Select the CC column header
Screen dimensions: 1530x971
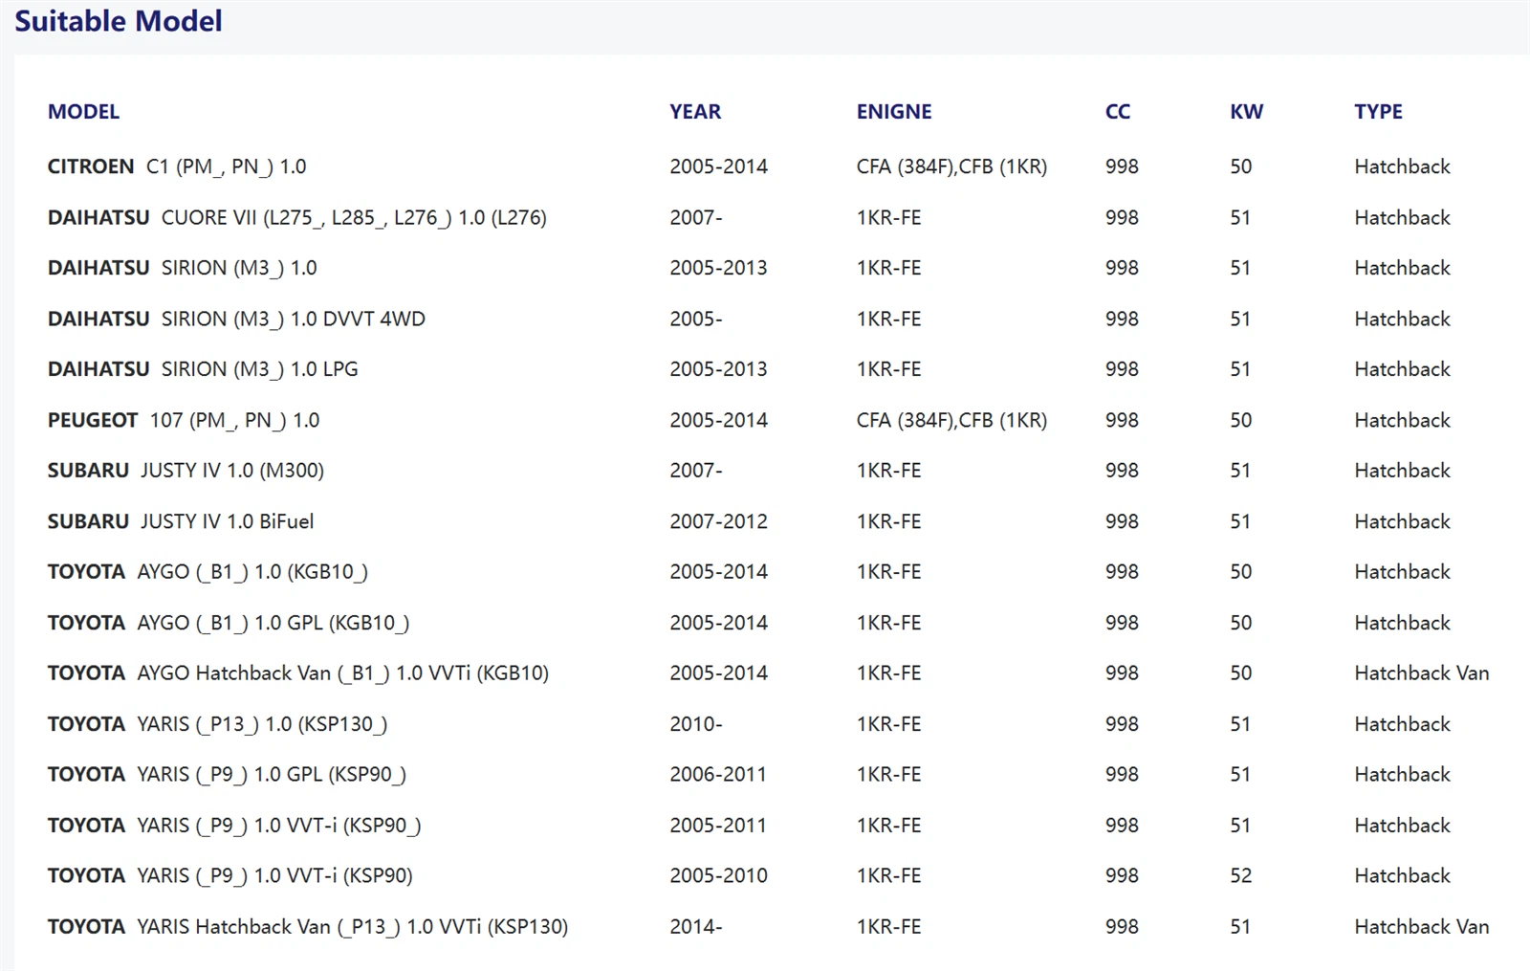coord(1118,112)
